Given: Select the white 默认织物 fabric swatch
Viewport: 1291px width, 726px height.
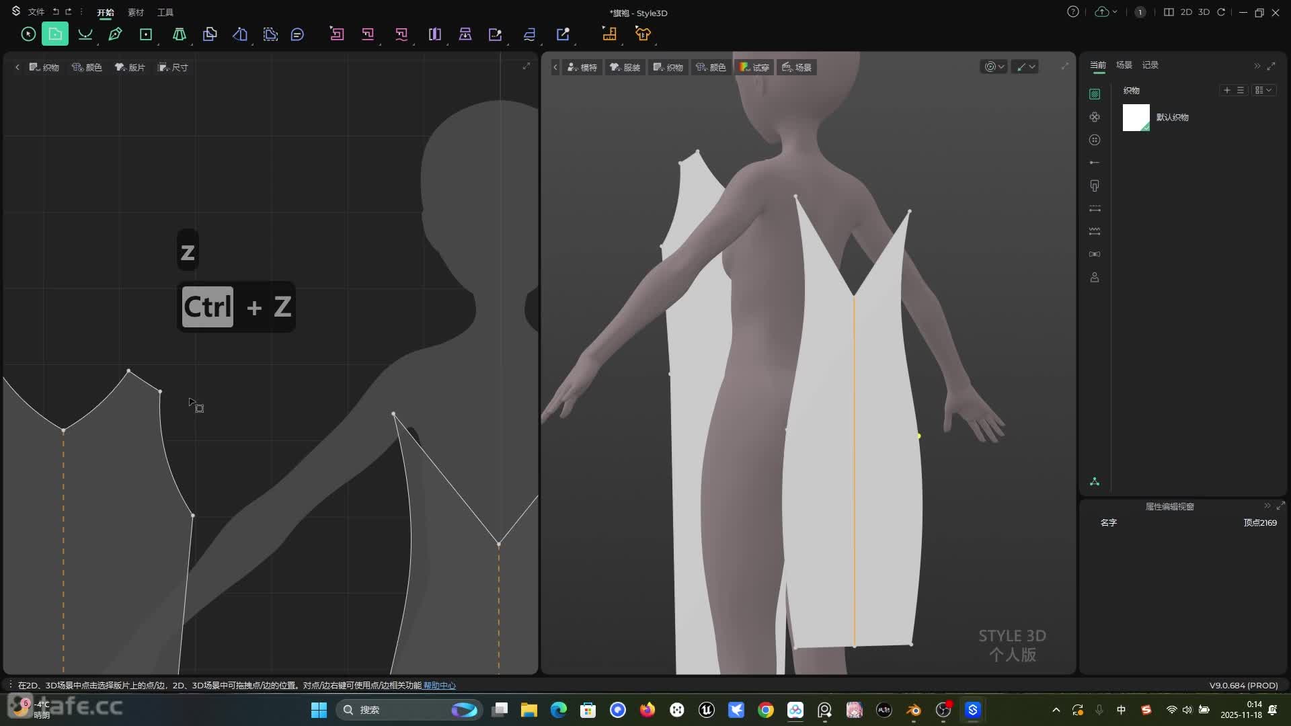Looking at the screenshot, I should [x=1136, y=118].
